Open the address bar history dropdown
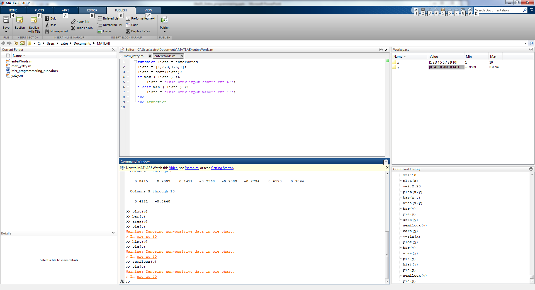 pos(526,43)
